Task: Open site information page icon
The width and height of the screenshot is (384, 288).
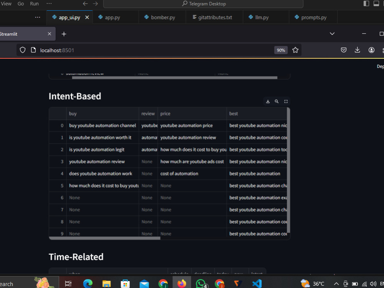Action: pyautogui.click(x=33, y=50)
